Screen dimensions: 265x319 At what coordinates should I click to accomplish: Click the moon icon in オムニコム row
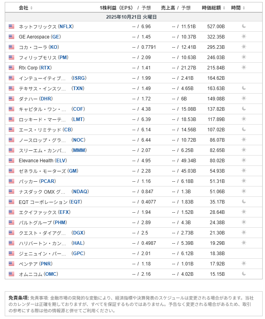(244, 274)
